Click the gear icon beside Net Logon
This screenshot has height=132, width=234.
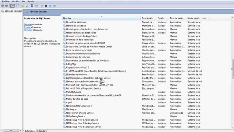click(64, 109)
